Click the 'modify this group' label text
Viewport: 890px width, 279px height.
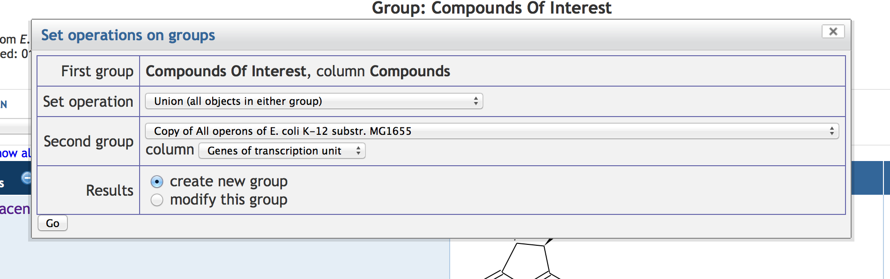(x=229, y=200)
